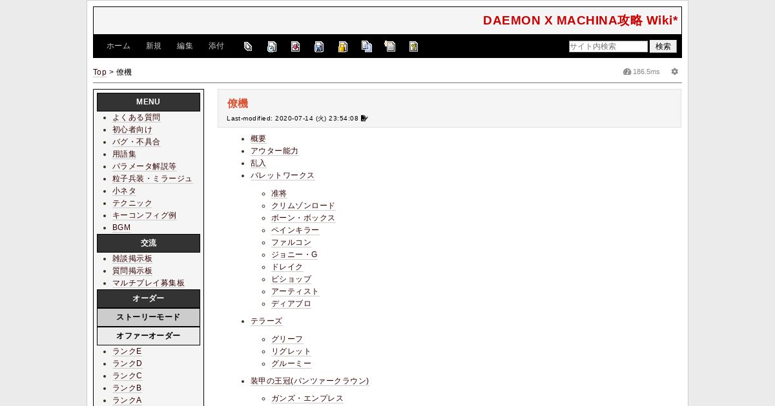Open the ペインキラー contents link

click(295, 231)
